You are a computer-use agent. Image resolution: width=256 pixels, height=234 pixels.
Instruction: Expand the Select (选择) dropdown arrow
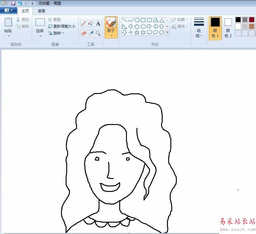coord(40,36)
